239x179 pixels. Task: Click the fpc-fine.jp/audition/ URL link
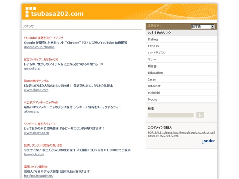point(38,176)
